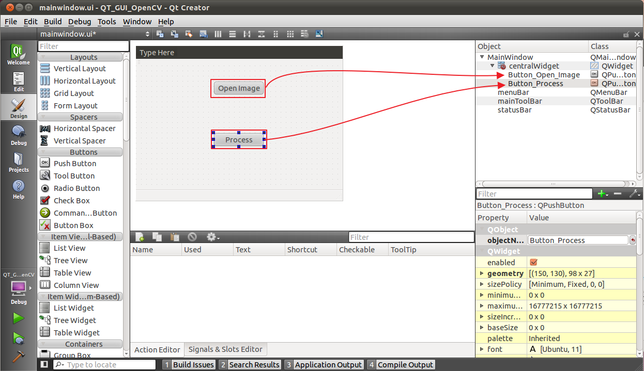Screen dimensions: 644x371
Task: Collapse the QObject property group
Action: [x=482, y=230]
